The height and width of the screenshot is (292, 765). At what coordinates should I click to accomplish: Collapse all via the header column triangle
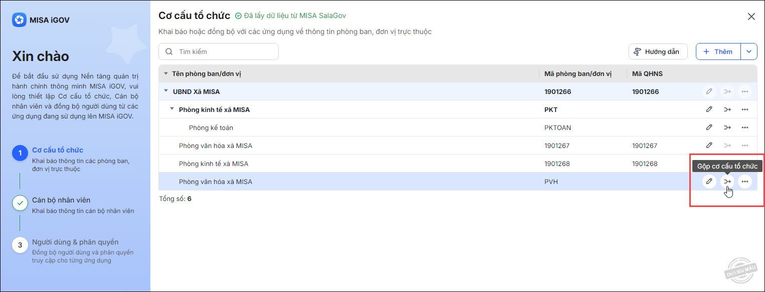[x=166, y=74]
